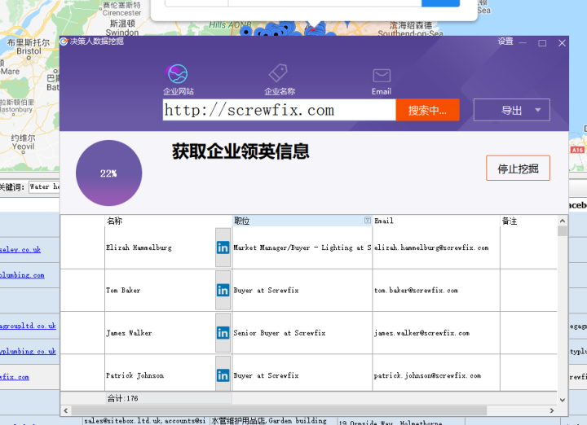Screen dimensions: 587x425
Task: Click Patrick Johnson's LinkedIn icon
Action: tap(223, 375)
